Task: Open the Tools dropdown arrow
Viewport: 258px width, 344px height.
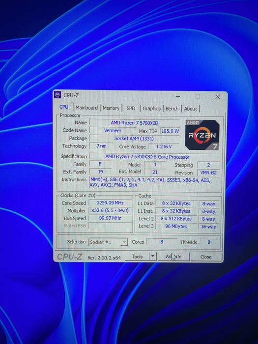Action: click(x=153, y=256)
